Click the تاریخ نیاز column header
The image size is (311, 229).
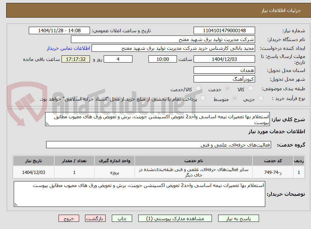[34, 161]
